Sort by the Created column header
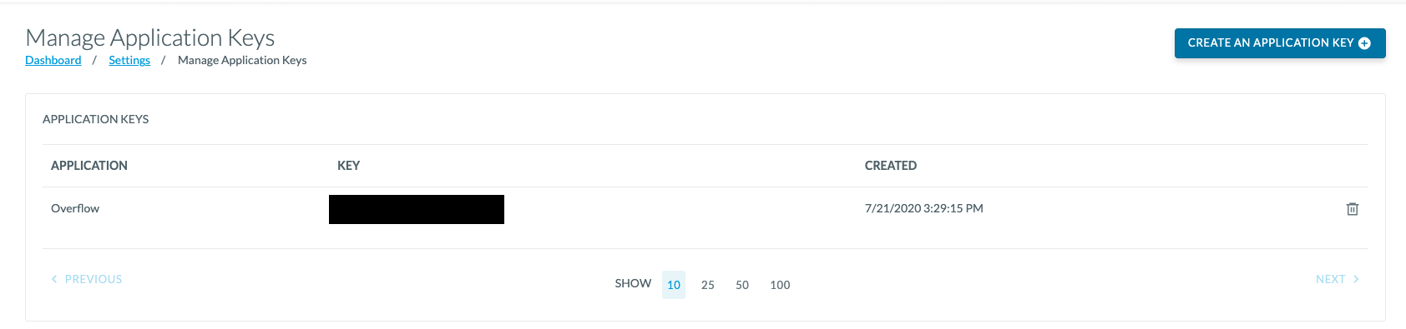This screenshot has width=1406, height=329. coord(891,166)
